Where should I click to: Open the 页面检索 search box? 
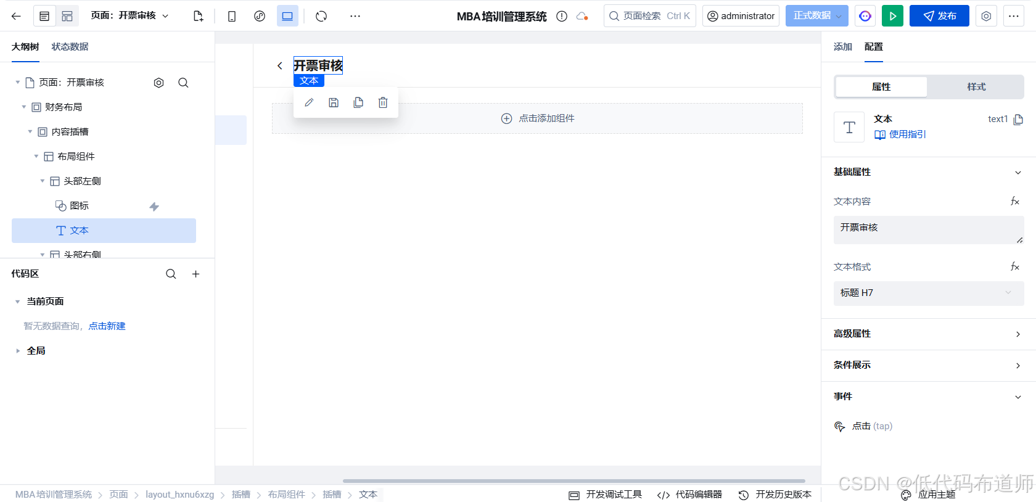(x=650, y=16)
